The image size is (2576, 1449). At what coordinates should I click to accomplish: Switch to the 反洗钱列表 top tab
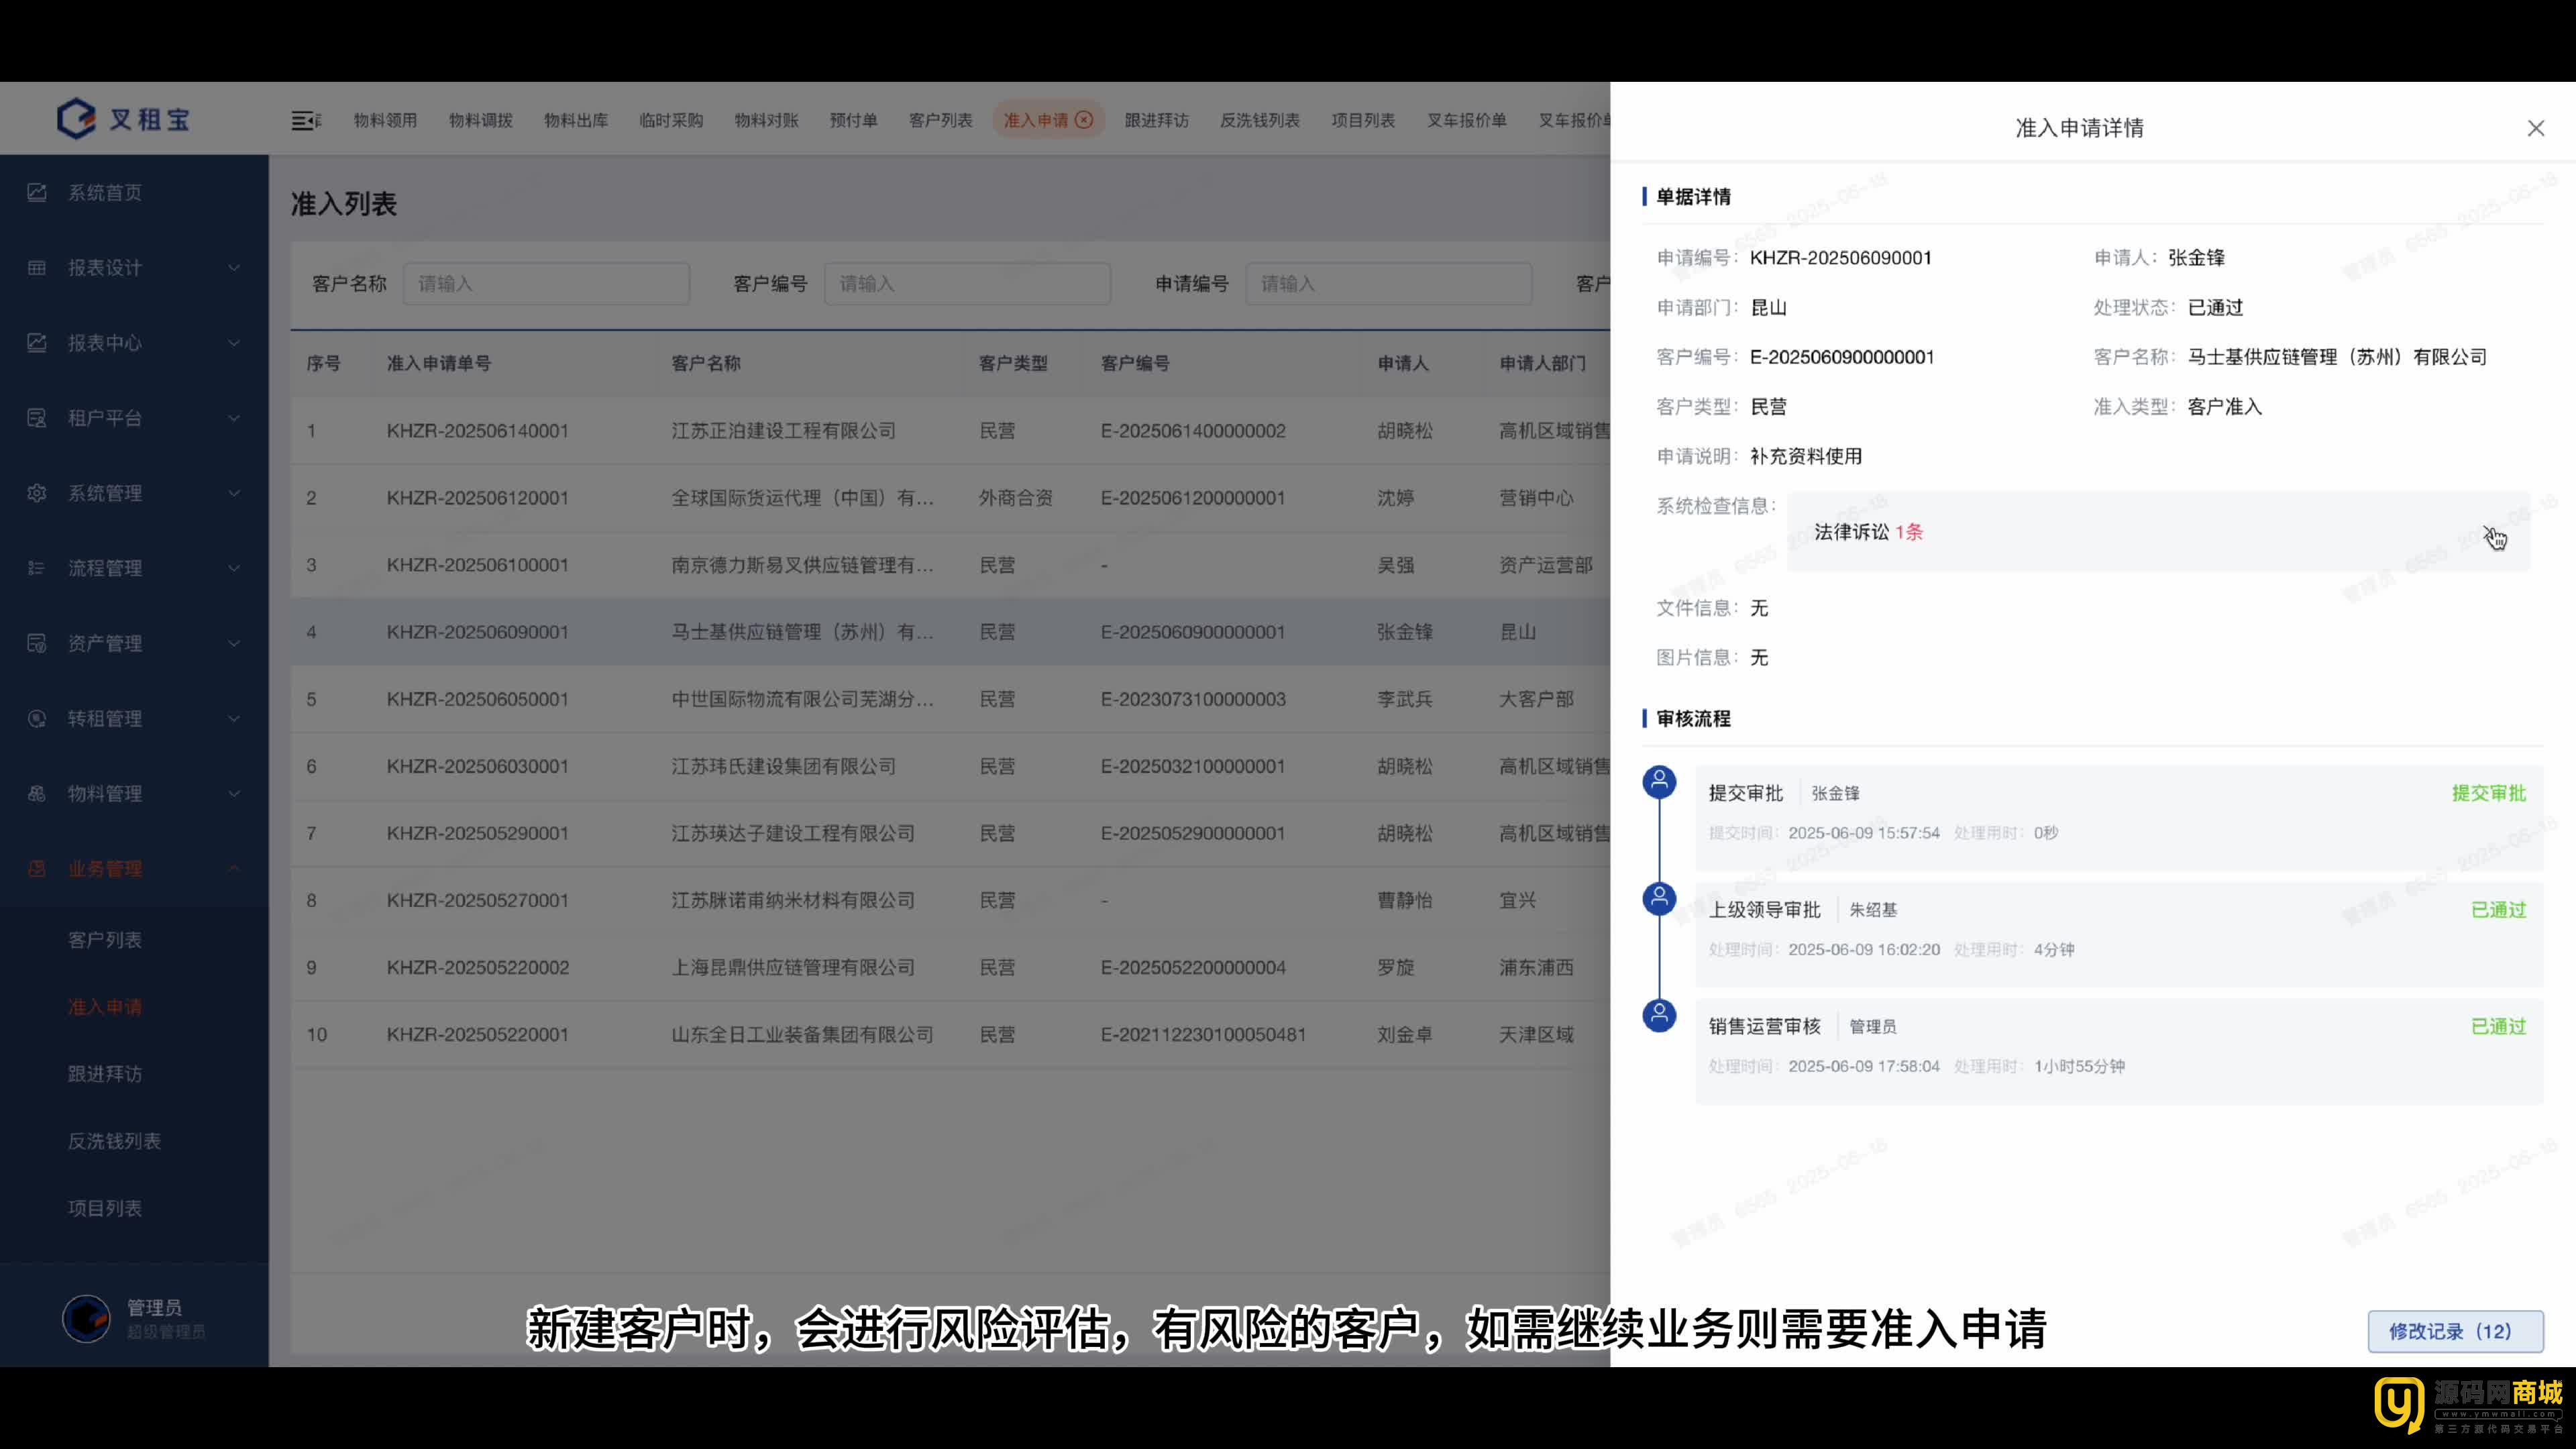[x=1259, y=120]
